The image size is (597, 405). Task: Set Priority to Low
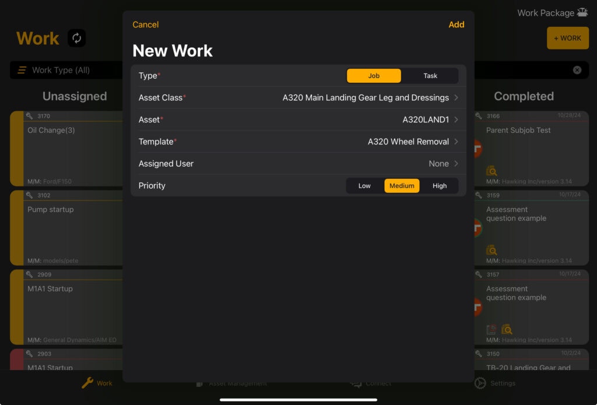tap(364, 185)
